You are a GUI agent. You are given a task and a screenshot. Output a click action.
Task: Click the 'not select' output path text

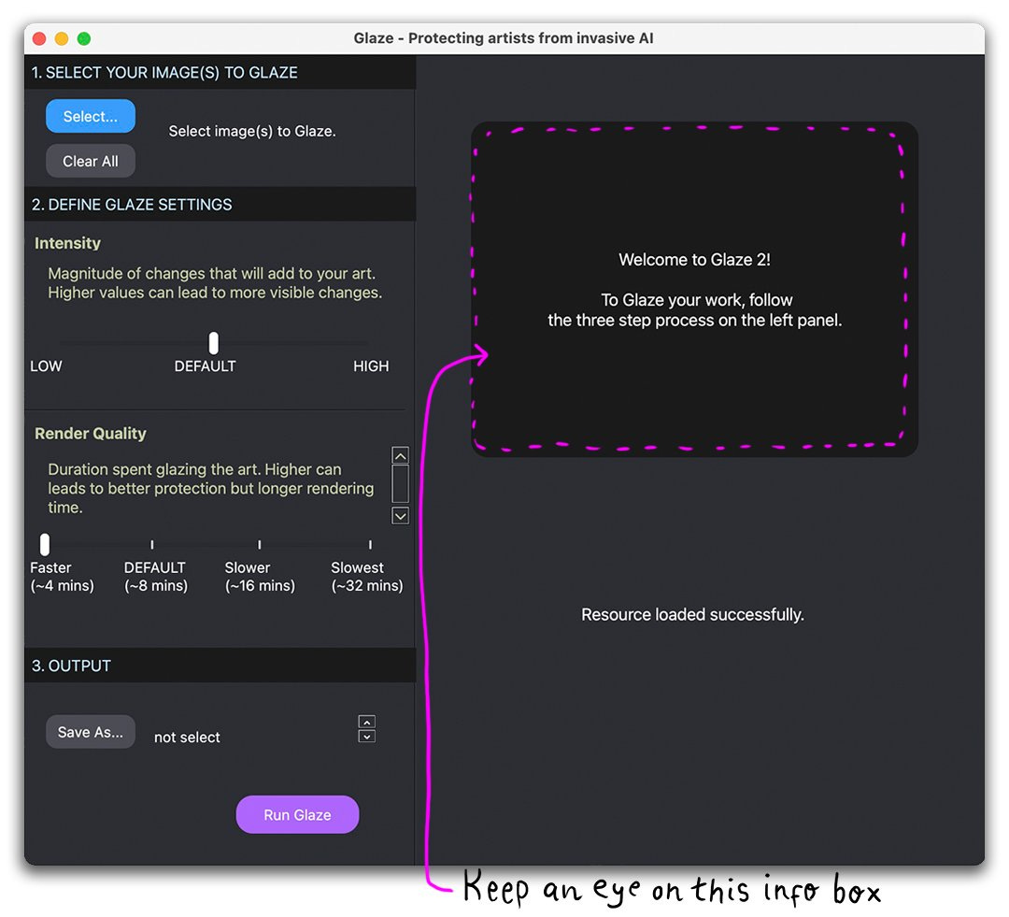pyautogui.click(x=187, y=738)
